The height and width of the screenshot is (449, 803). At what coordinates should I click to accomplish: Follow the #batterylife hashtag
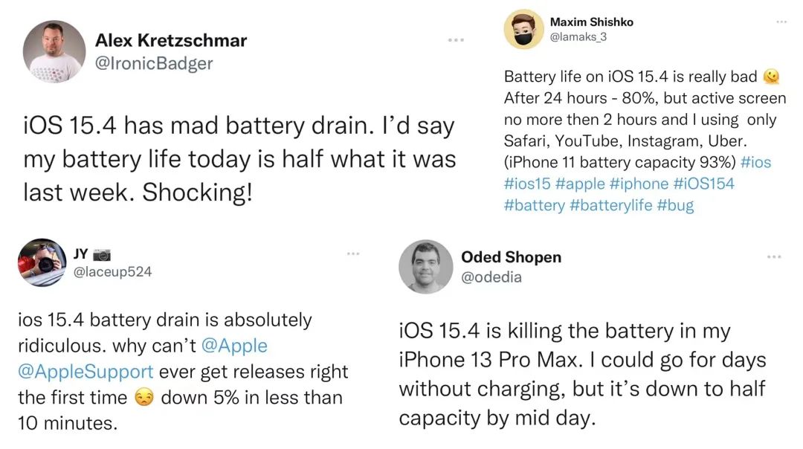610,205
